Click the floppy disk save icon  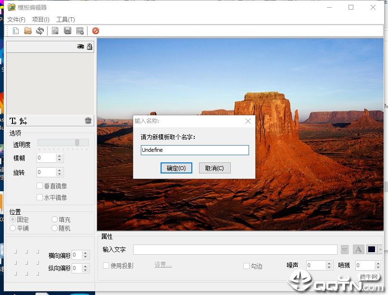pos(68,31)
